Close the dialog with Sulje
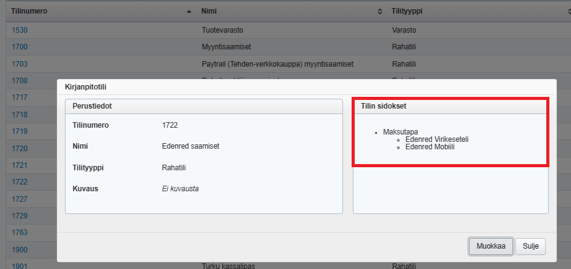The height and width of the screenshot is (269, 571). click(x=530, y=246)
